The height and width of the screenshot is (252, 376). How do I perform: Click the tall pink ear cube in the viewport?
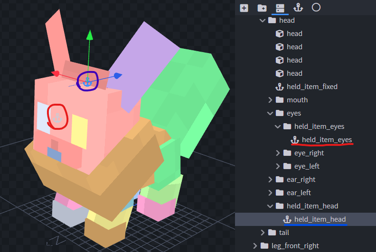coord(56,41)
